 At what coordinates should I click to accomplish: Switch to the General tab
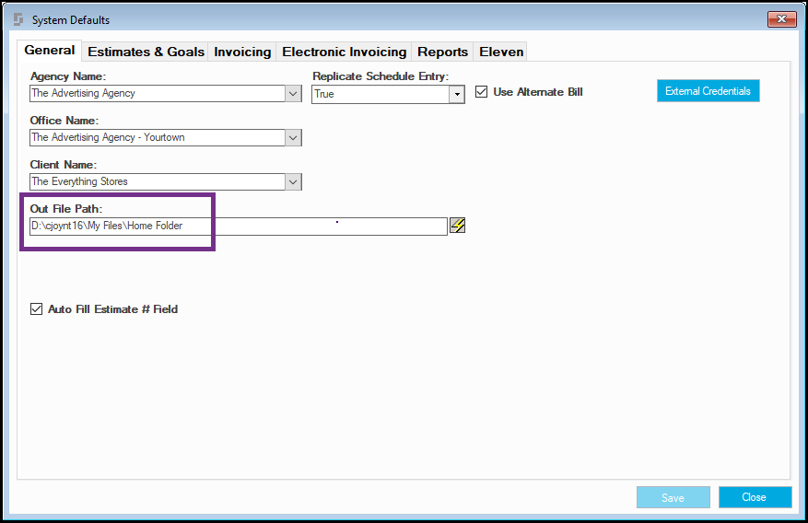tap(50, 51)
